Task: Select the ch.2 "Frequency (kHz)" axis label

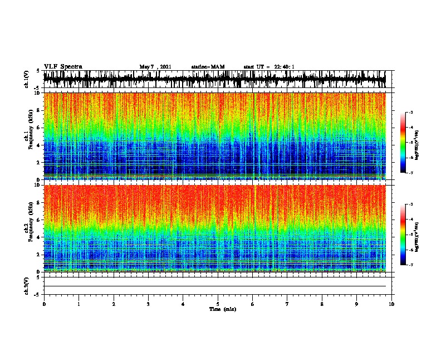Action: [31, 222]
